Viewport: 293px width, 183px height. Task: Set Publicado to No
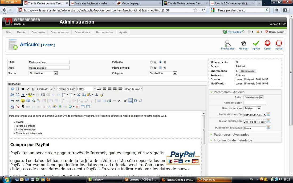point(151,62)
